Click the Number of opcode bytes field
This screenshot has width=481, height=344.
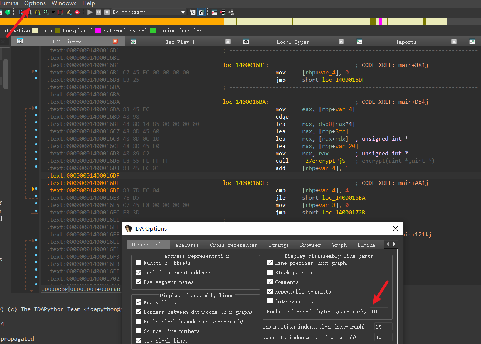point(379,312)
